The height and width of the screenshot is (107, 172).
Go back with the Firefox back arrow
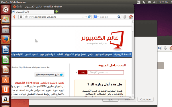pyautogui.click(x=14, y=17)
